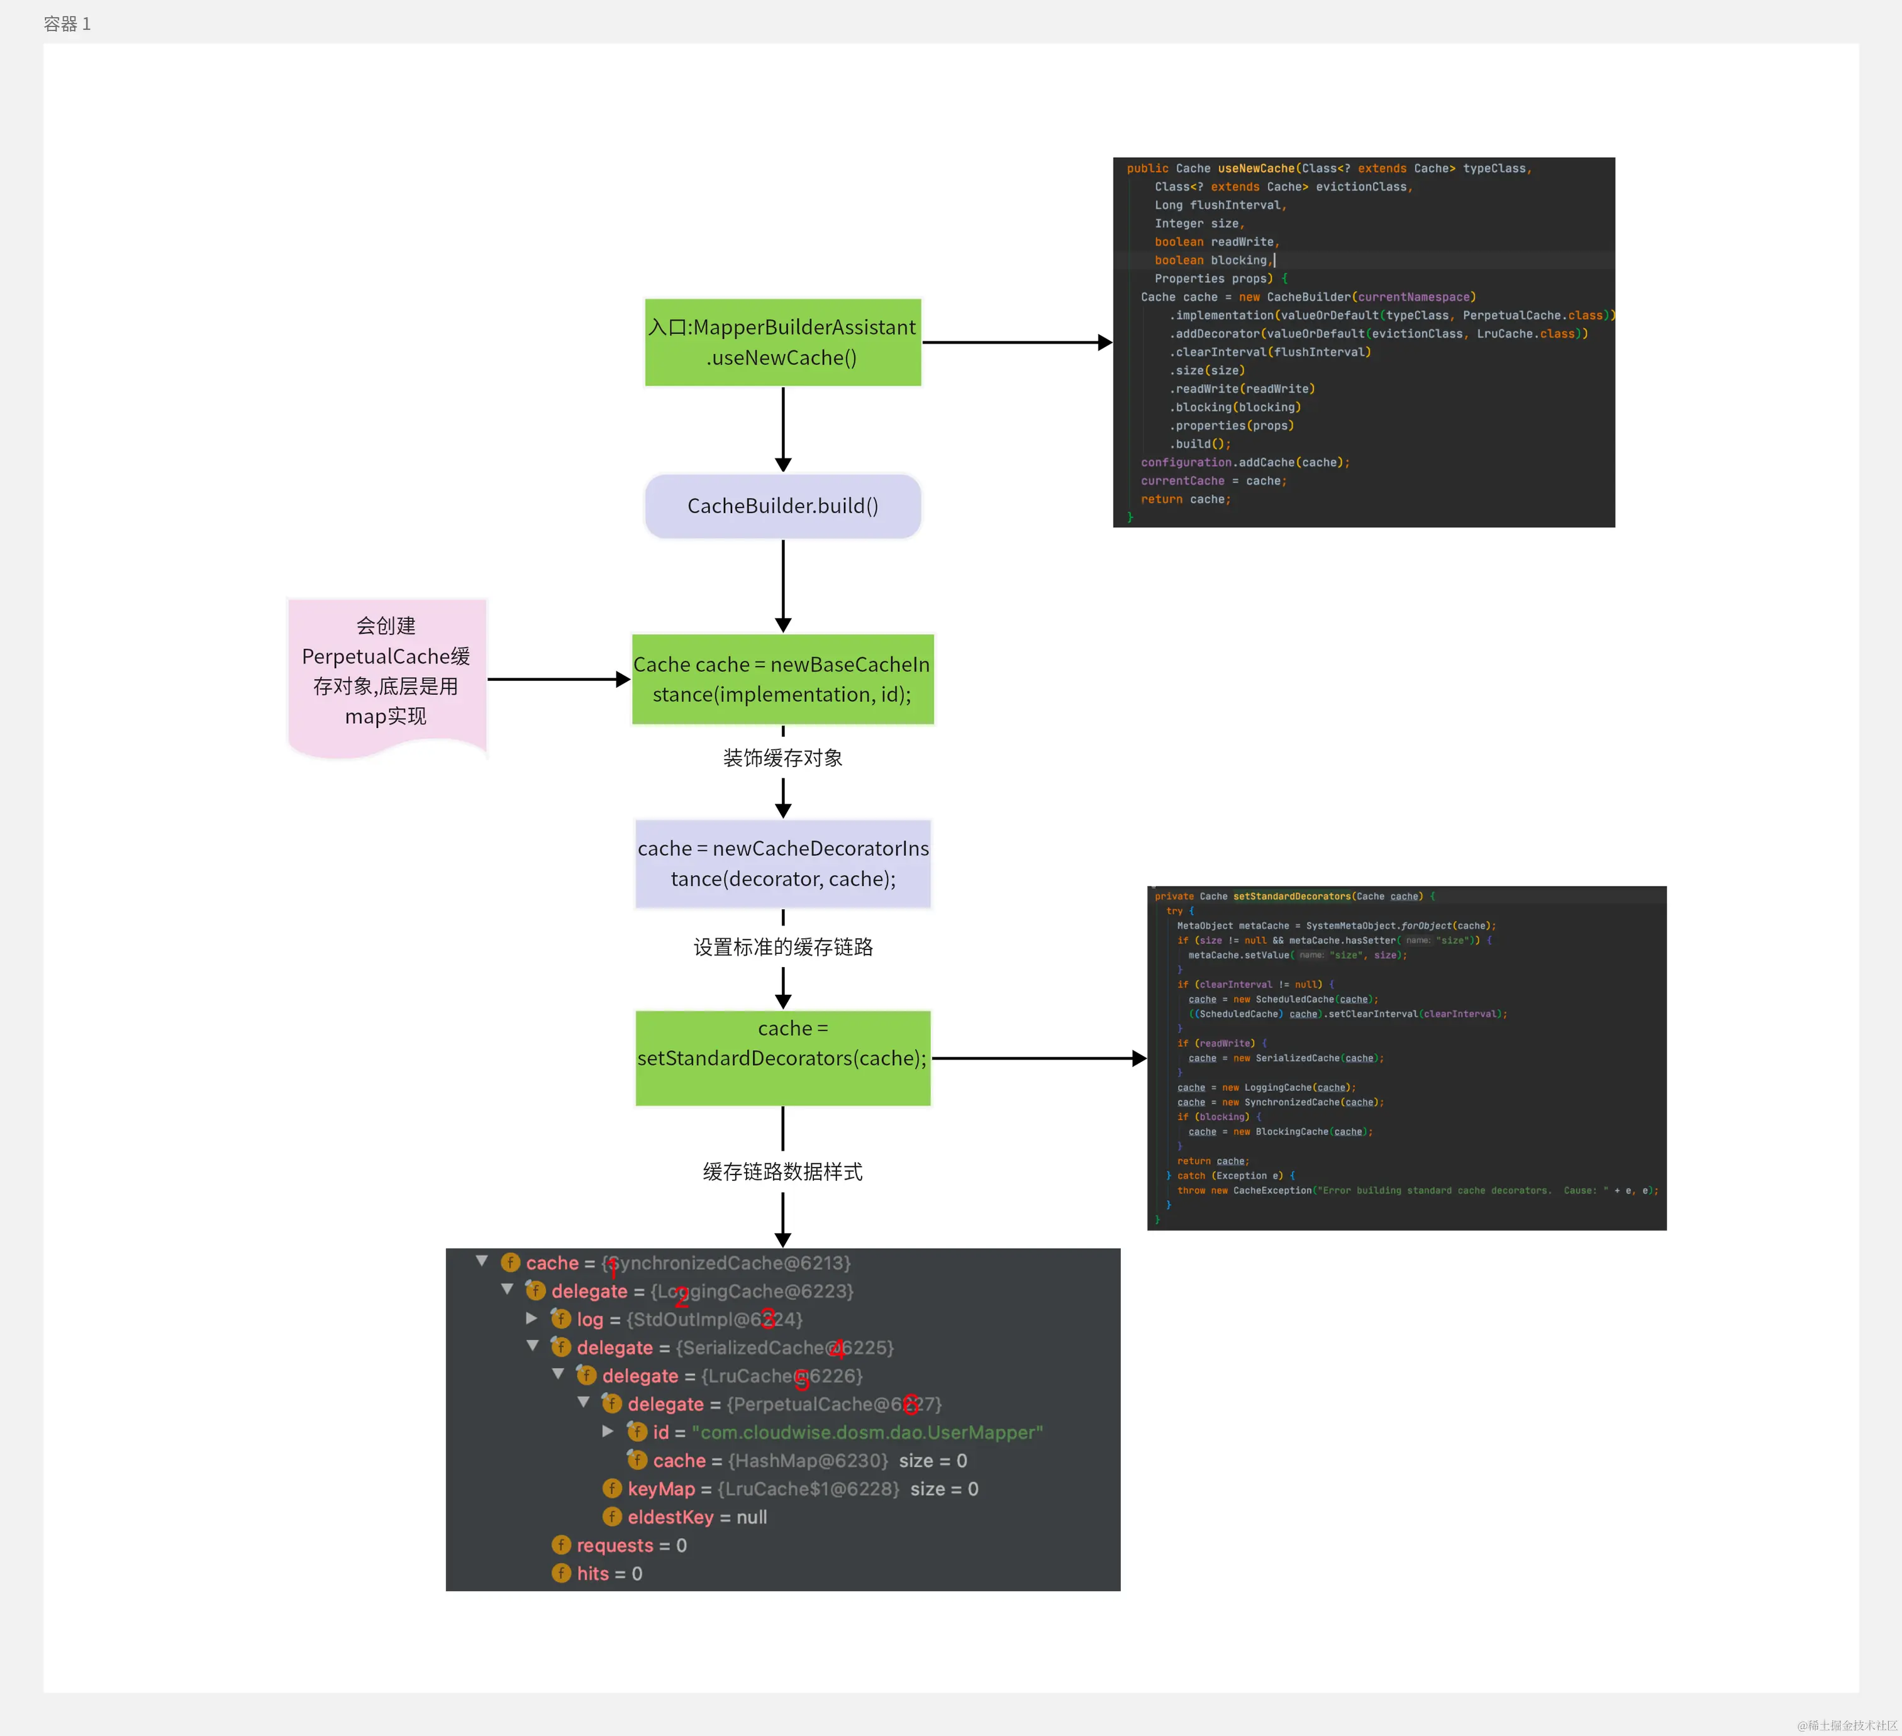Viewport: 1902px width, 1736px height.
Task: Click the field icon beside requests
Action: tap(560, 1545)
